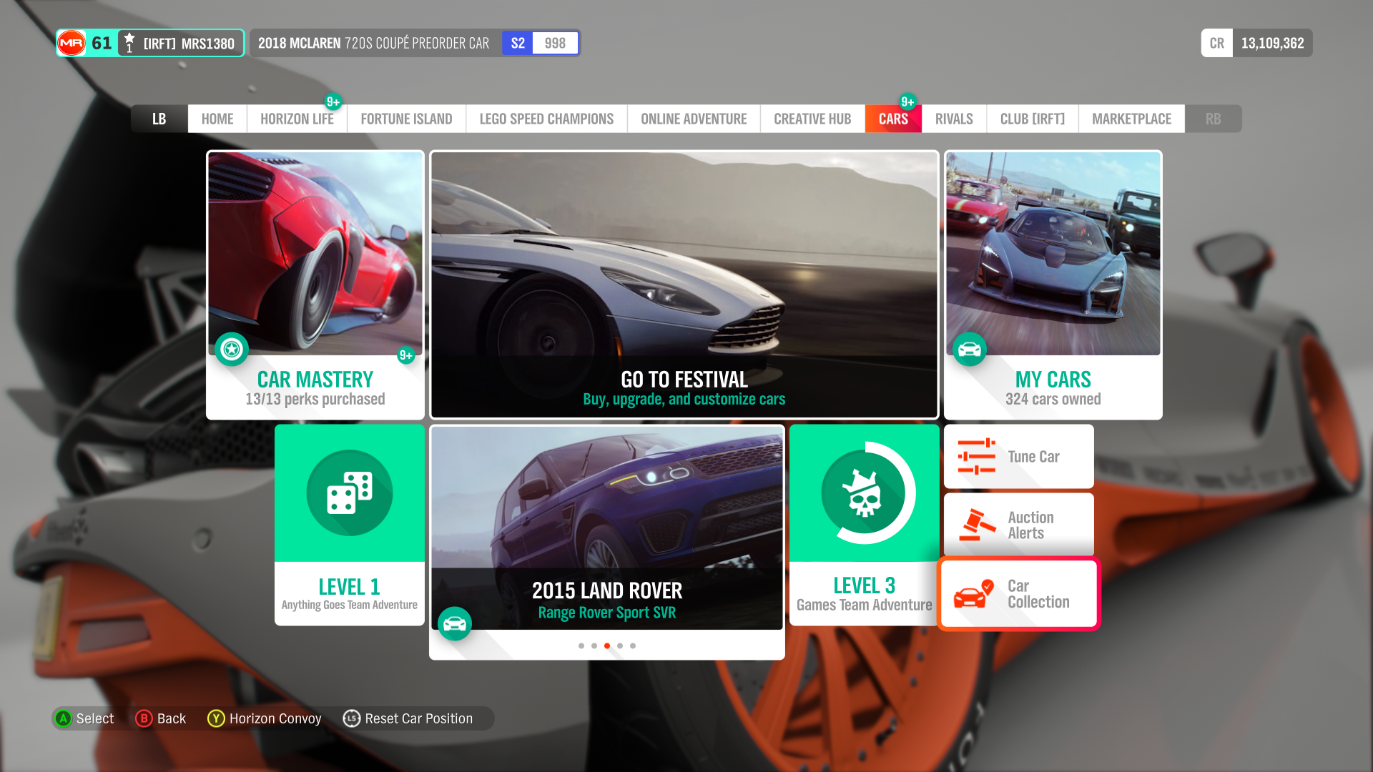The height and width of the screenshot is (772, 1373).
Task: Click the Tune Car button
Action: click(1019, 456)
